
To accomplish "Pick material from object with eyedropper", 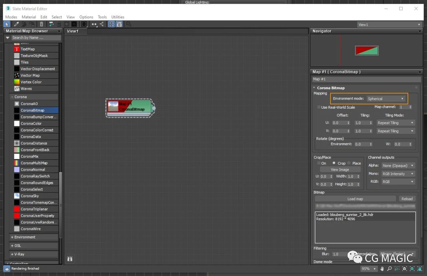I will click(16, 24).
